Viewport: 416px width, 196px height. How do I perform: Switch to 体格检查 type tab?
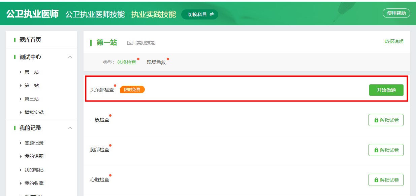tap(127, 62)
